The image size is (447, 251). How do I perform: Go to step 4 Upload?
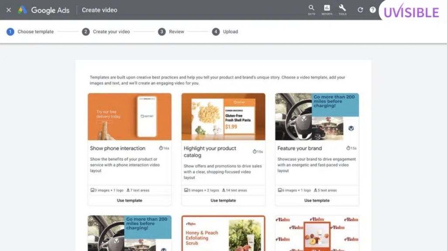[x=225, y=32]
